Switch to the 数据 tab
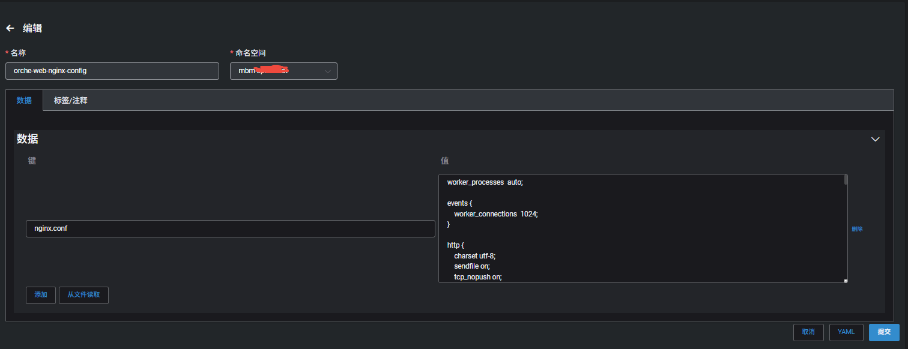Screen dimensions: 908x349 [24, 100]
